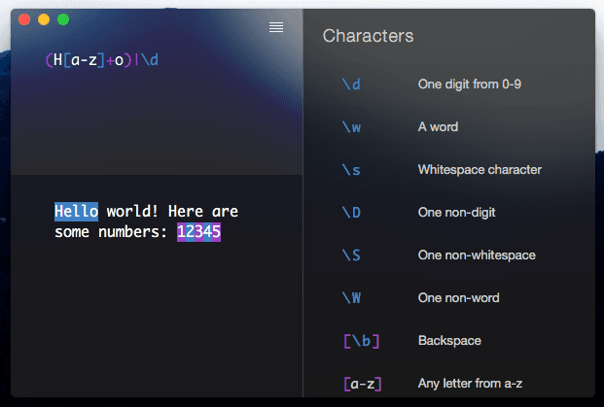This screenshot has width=604, height=407.
Task: Click the 'Whitespace character' description
Action: tap(480, 170)
